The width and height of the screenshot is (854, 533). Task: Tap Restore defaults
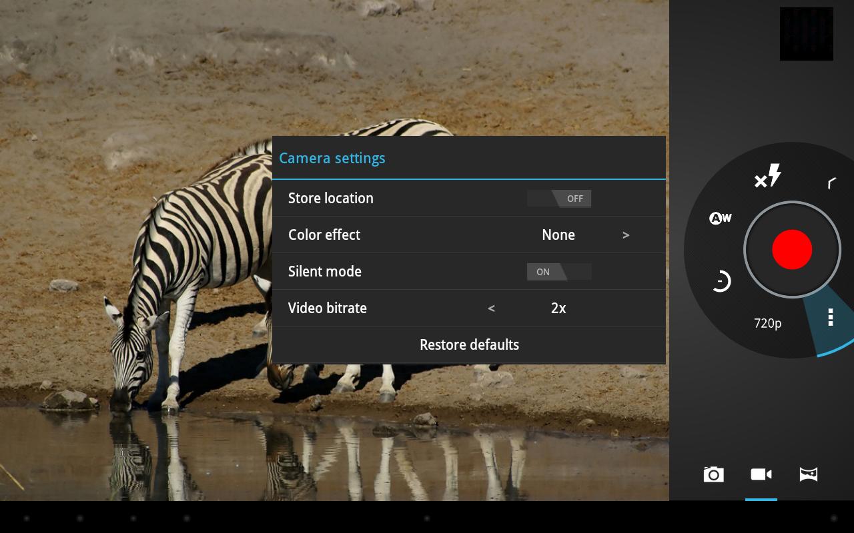coord(469,344)
